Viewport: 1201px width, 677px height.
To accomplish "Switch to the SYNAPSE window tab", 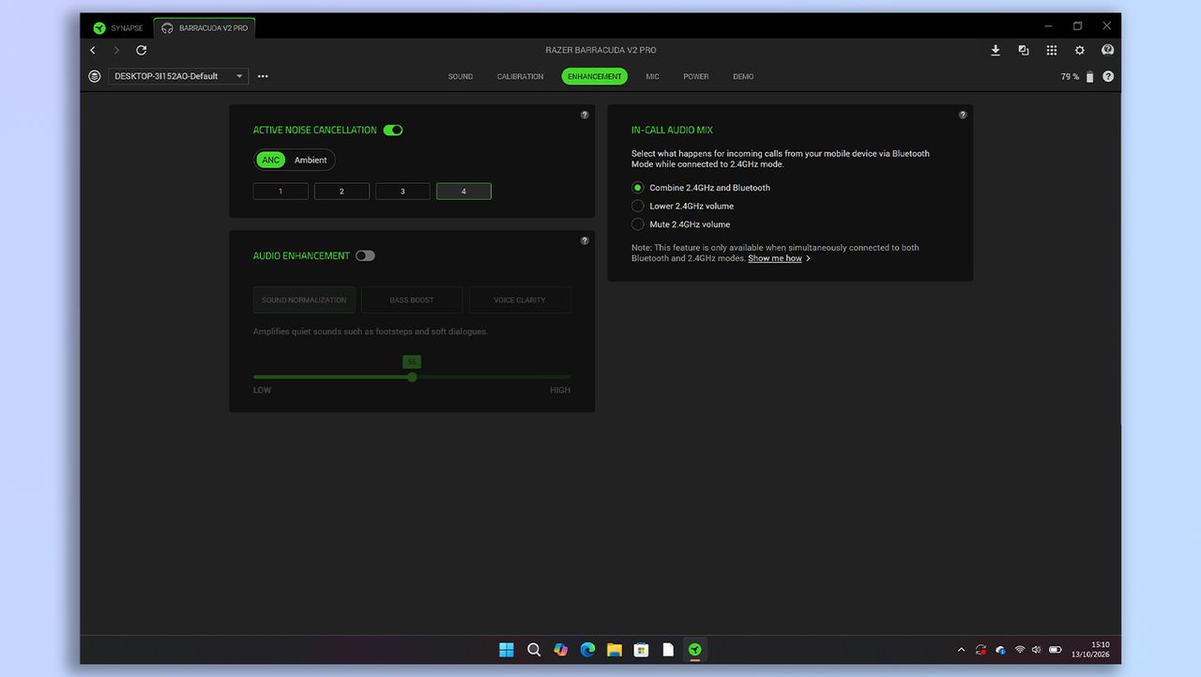I will [x=118, y=28].
